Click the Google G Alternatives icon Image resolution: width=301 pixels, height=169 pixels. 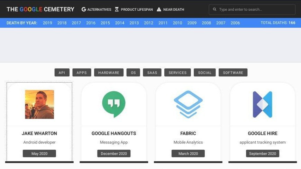click(84, 9)
